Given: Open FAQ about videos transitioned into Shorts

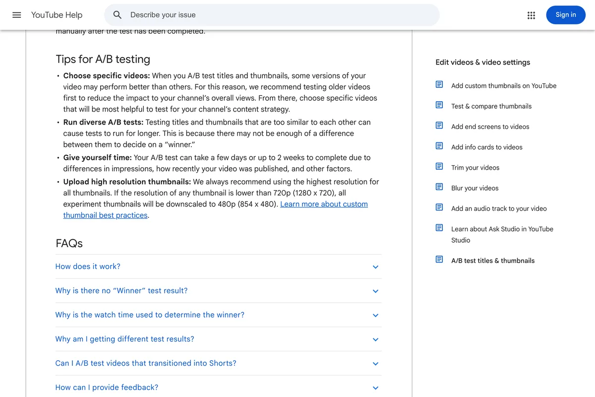Looking at the screenshot, I should (219, 363).
